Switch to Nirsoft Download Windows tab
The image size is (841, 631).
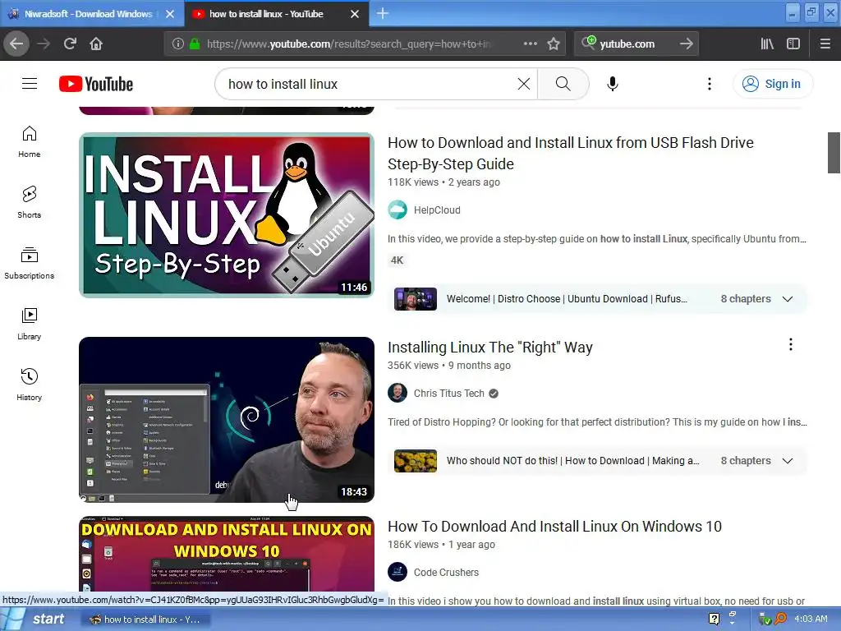coord(89,14)
